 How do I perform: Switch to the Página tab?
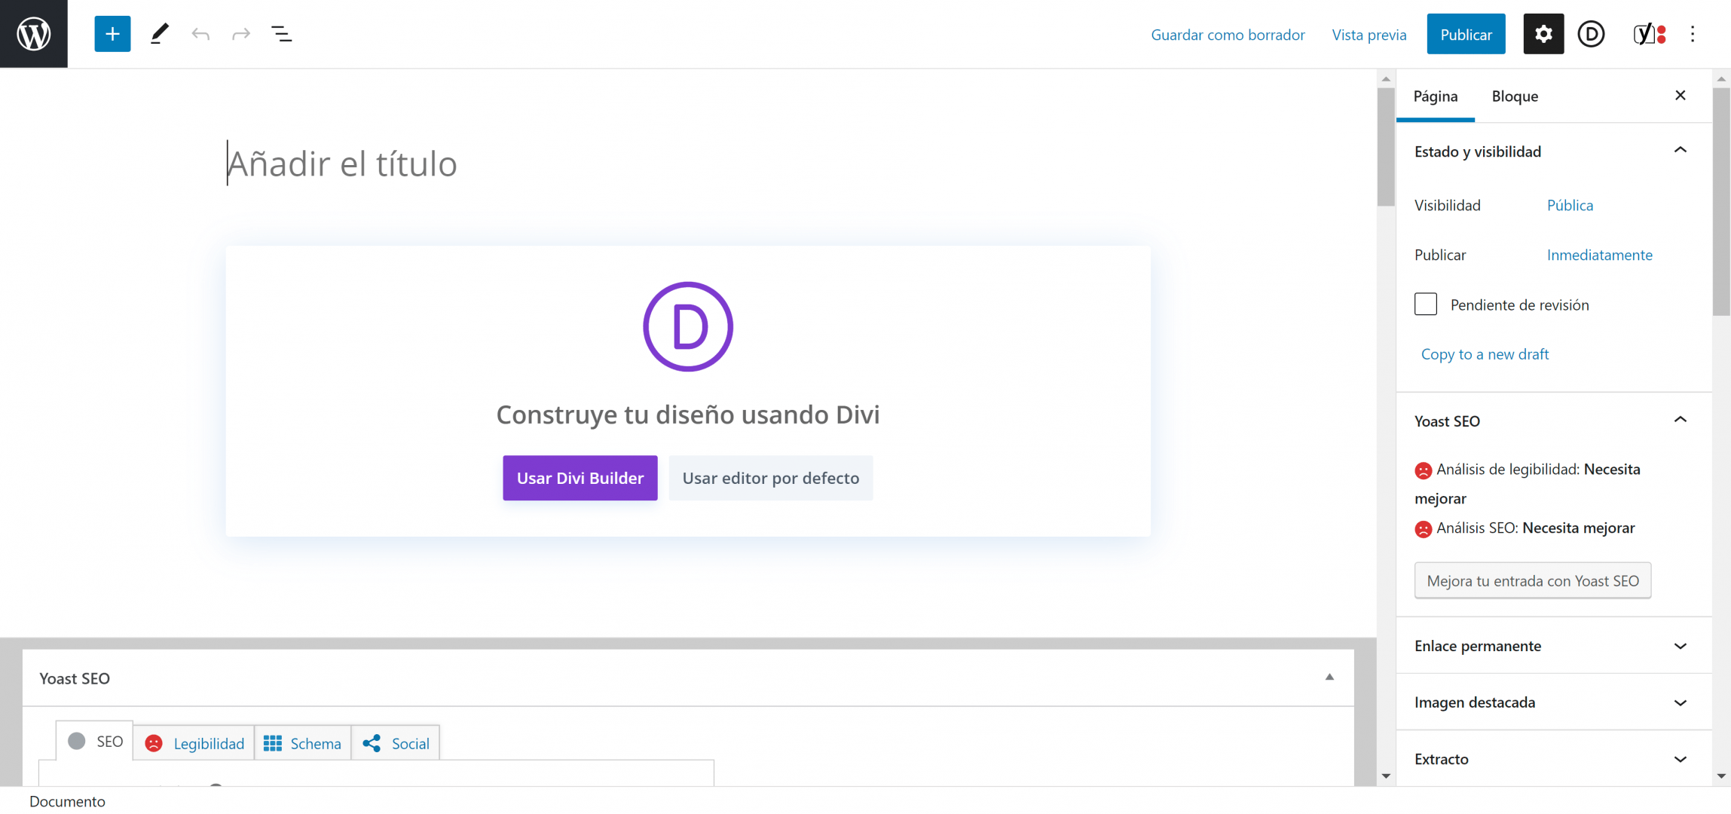coord(1435,96)
